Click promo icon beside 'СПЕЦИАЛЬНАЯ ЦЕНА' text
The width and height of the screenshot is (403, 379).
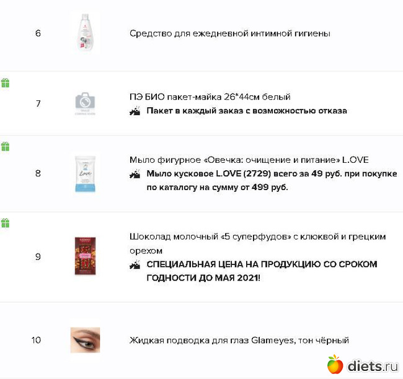click(x=135, y=264)
